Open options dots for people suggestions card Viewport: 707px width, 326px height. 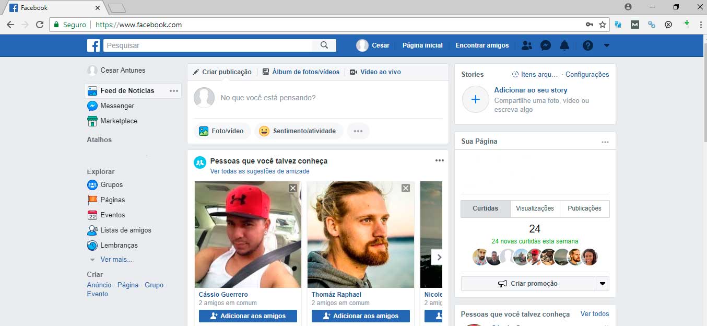tap(440, 160)
